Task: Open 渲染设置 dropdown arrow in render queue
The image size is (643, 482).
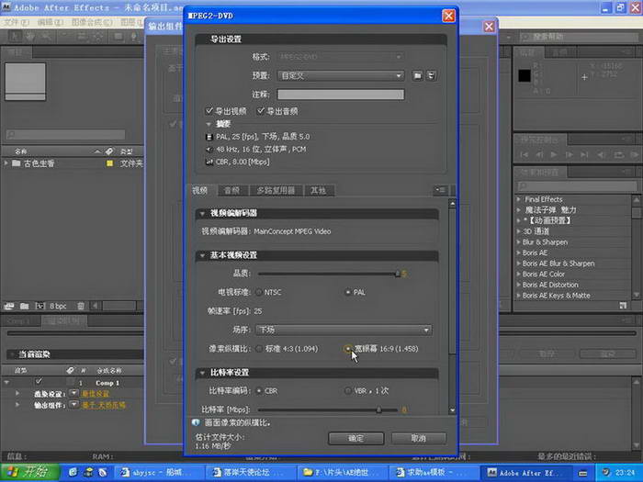Action: [x=73, y=393]
